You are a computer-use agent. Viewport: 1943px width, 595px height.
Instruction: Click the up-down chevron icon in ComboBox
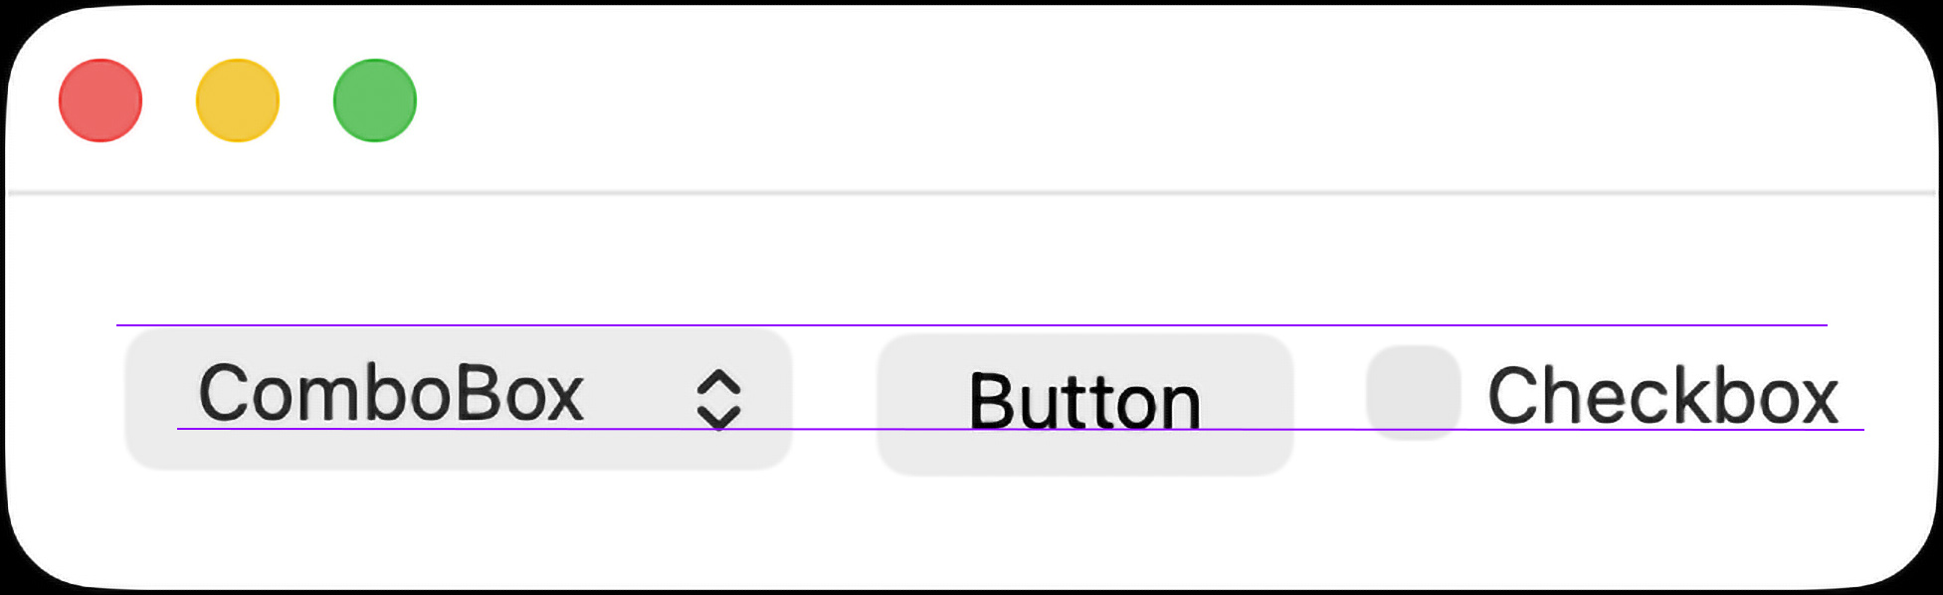coord(718,399)
